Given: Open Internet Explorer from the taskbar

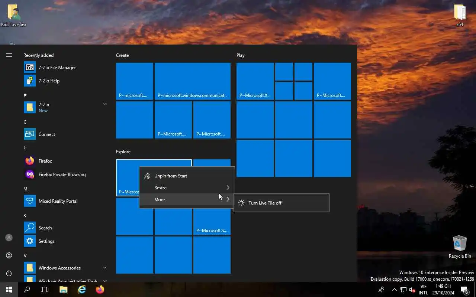Looking at the screenshot, I should 82,290.
